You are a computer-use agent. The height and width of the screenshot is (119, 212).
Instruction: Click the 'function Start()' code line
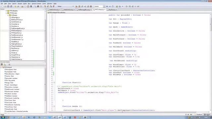point(72,82)
